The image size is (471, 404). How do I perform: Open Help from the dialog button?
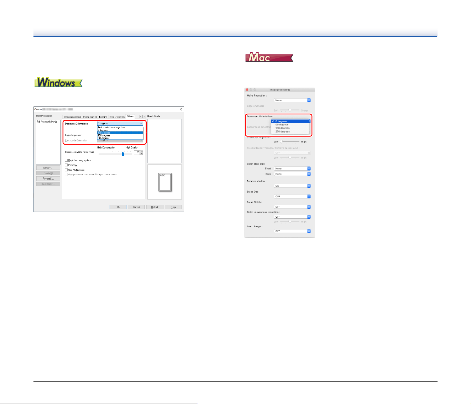click(173, 207)
